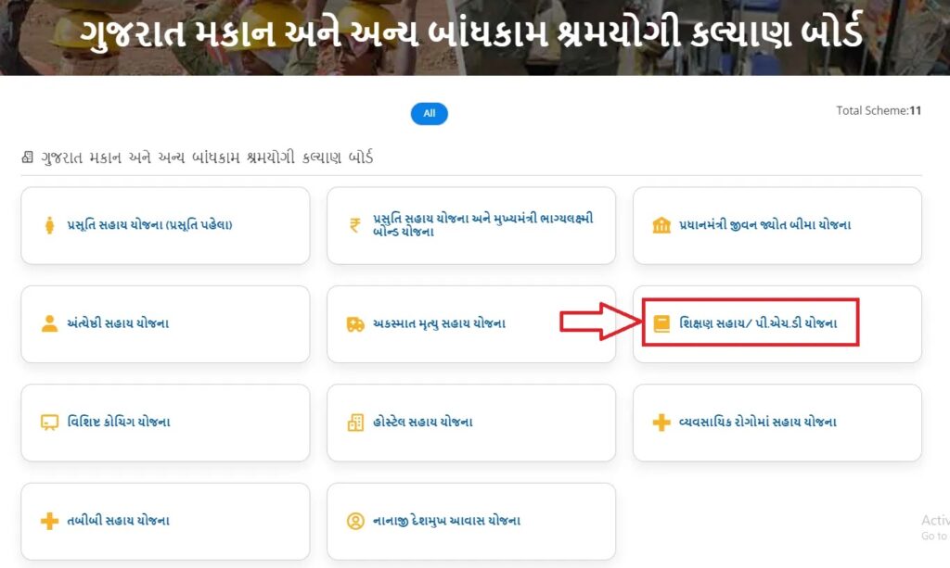This screenshot has width=950, height=568.
Task: Select the blue All filter pill
Action: (x=429, y=114)
